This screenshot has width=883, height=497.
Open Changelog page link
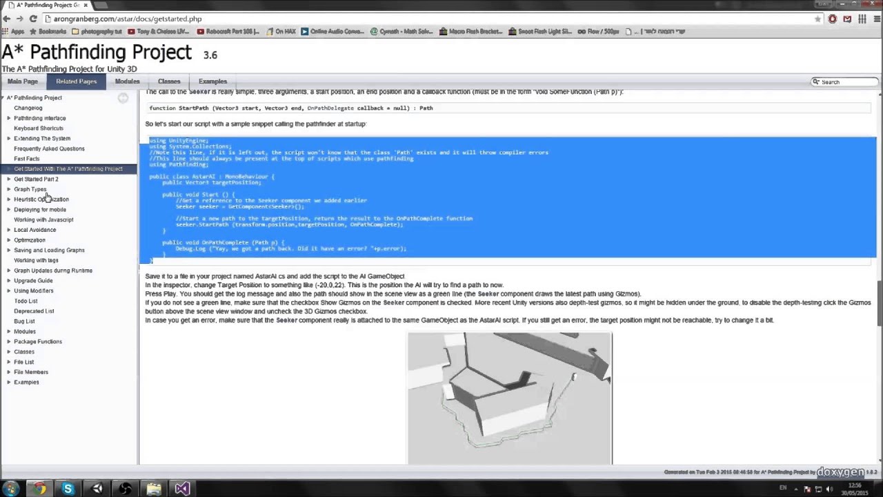(28, 108)
